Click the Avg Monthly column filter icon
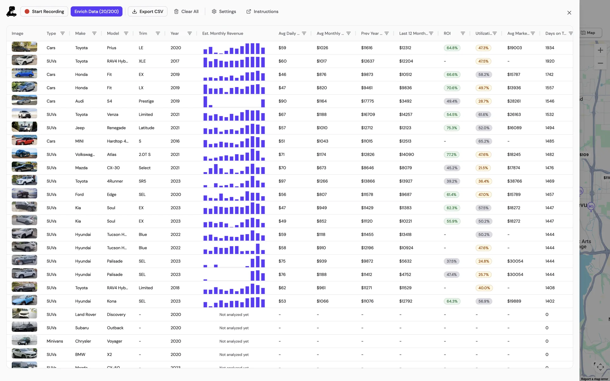Image resolution: width=610 pixels, height=381 pixels. [x=349, y=33]
